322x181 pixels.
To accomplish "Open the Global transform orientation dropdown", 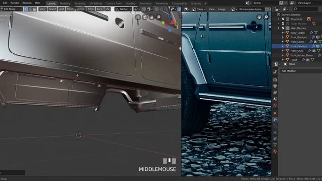I will click(123, 9).
